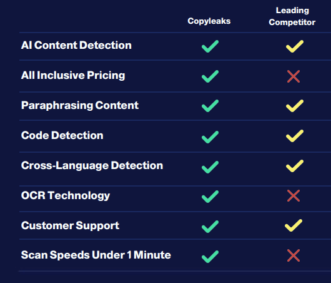Click the Customer Support label
331x283 pixels.
point(70,225)
